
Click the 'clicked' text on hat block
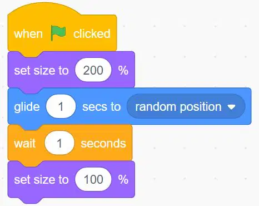[92, 33]
